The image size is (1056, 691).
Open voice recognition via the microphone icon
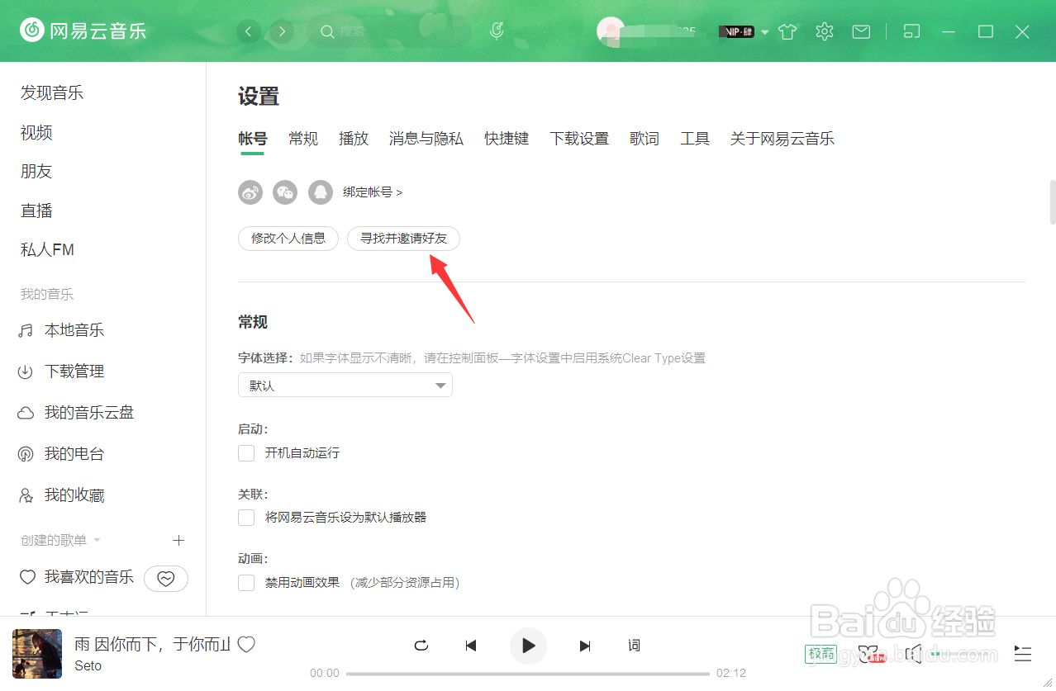click(x=497, y=31)
